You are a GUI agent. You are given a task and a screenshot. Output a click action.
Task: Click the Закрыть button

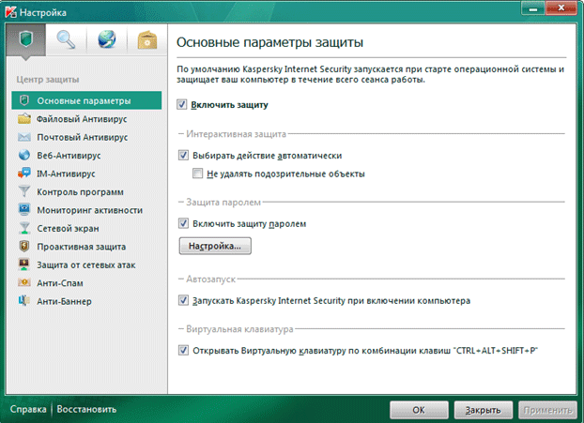coord(484,410)
